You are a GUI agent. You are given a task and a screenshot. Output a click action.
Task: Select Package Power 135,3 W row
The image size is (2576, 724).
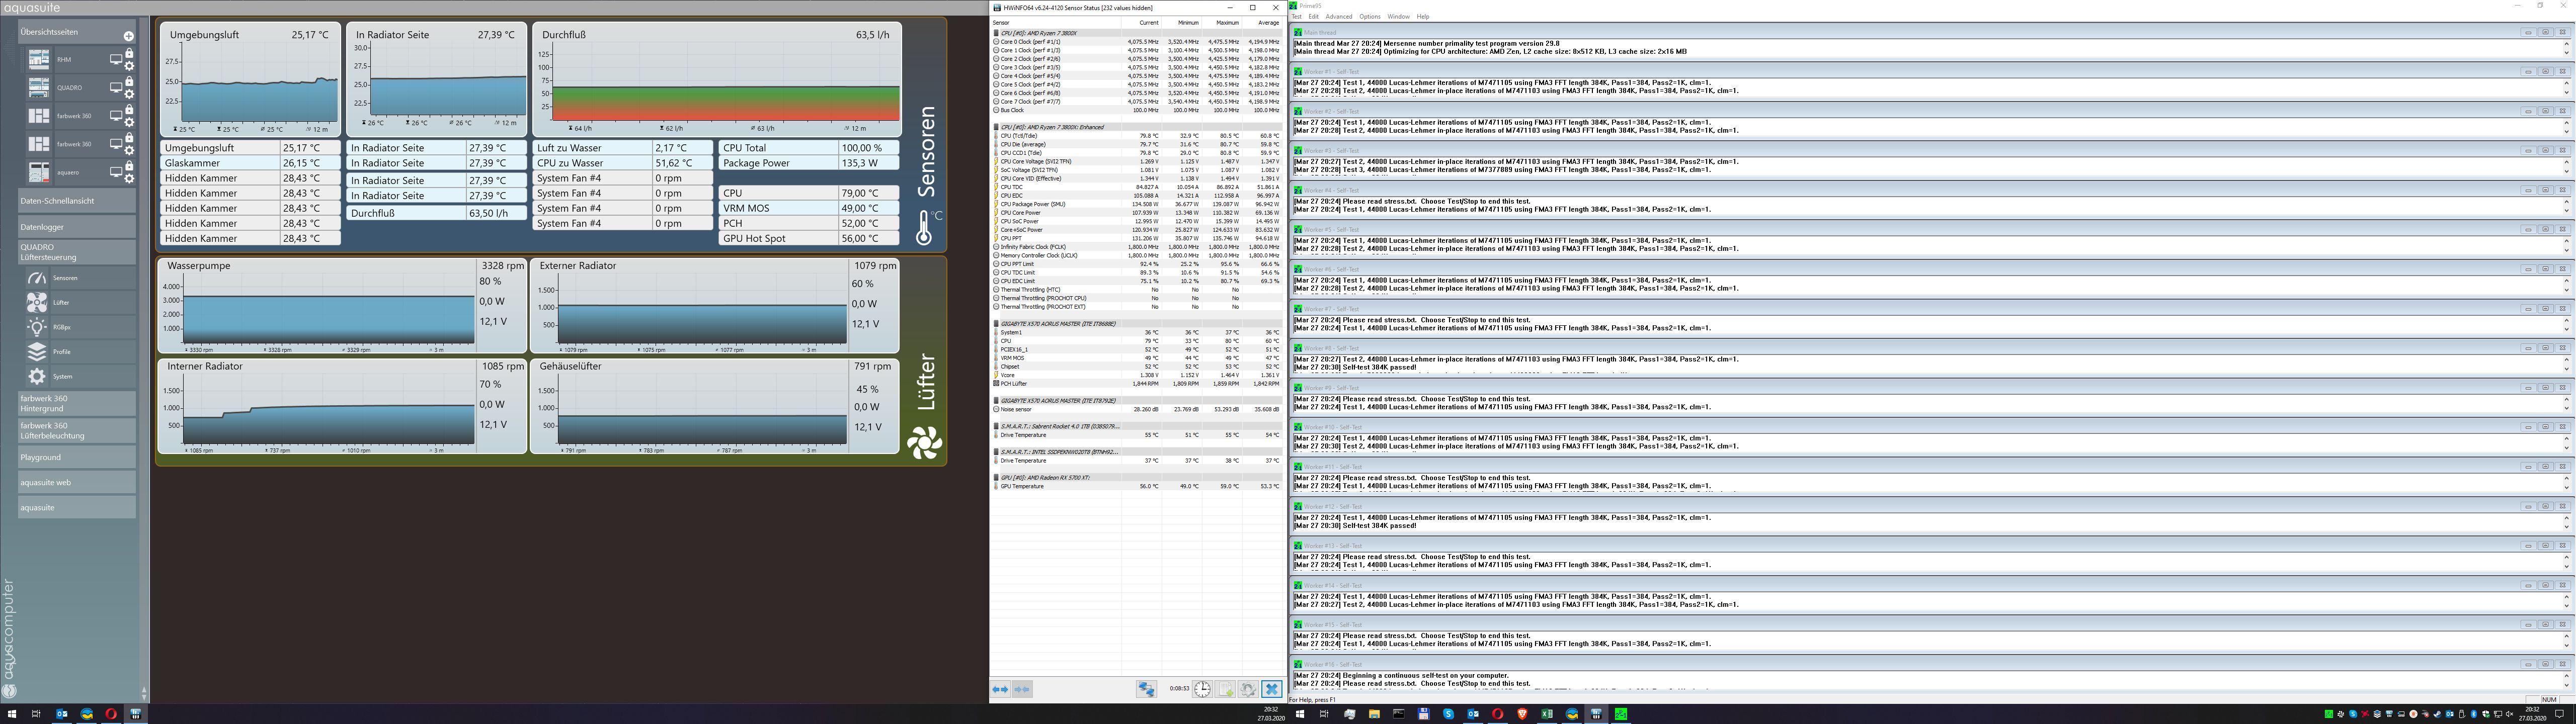tap(808, 163)
